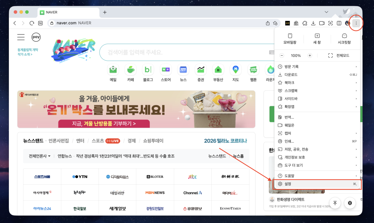Click the Naver home N icon beside reload
Viewport: 374px width, 223px height.
tap(40, 23)
